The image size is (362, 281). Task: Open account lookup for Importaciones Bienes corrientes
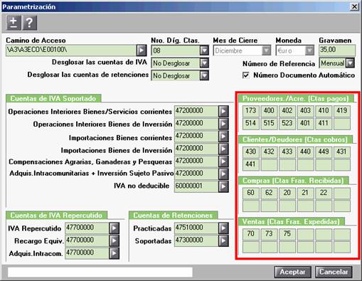(x=223, y=136)
